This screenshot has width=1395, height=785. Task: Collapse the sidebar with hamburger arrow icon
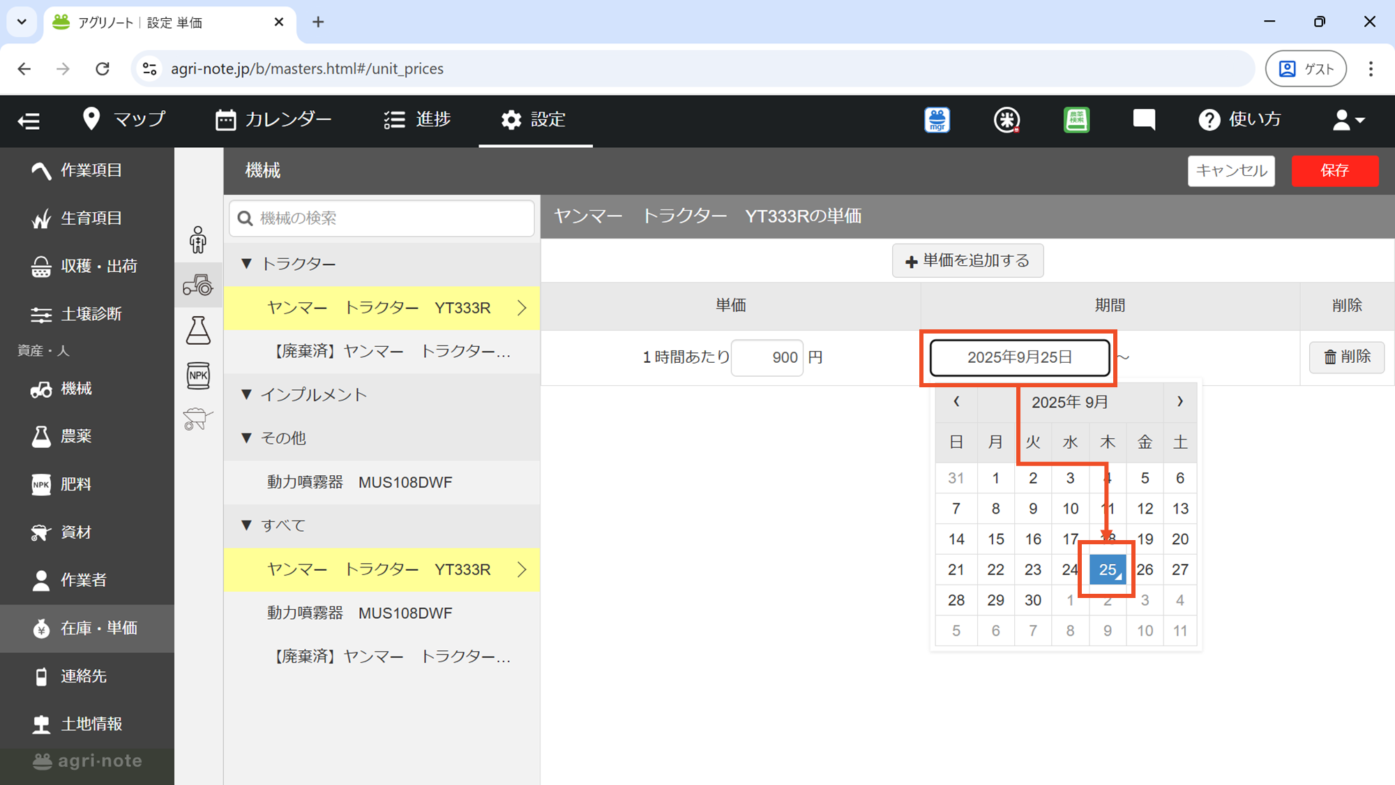tap(29, 121)
